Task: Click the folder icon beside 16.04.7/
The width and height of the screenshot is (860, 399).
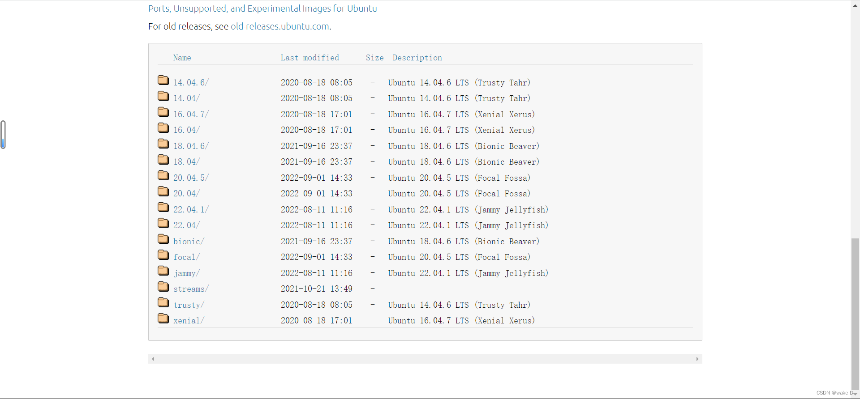Action: point(163,112)
